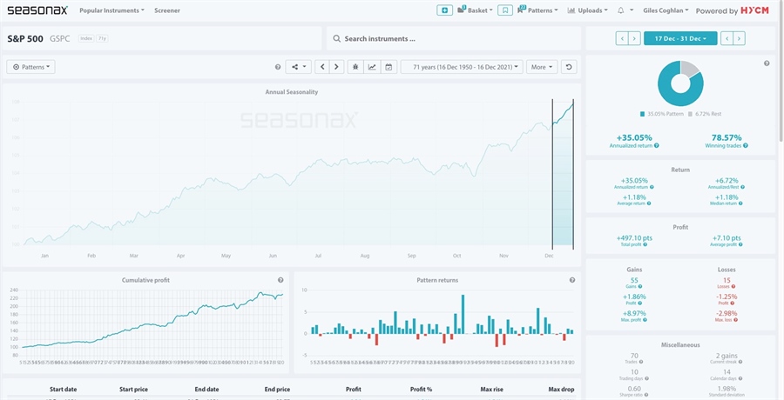Expand the caret next to the bell
Image resolution: width=784 pixels, height=400 pixels.
pos(632,10)
